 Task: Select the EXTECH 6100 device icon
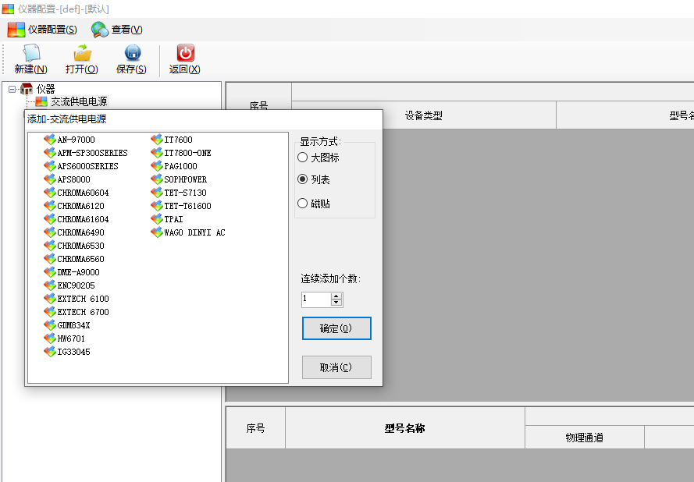[50, 299]
